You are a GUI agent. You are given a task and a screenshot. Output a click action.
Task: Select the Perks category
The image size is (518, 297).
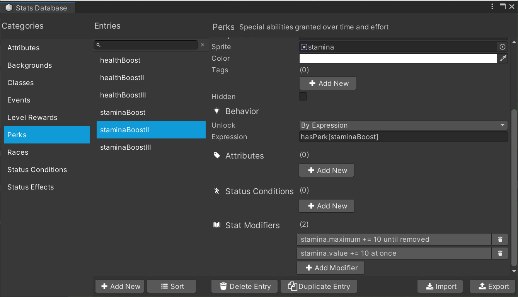click(47, 135)
